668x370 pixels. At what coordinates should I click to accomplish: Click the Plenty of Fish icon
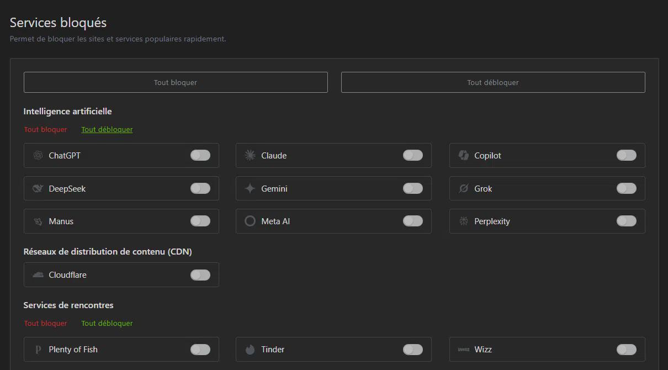coord(38,350)
